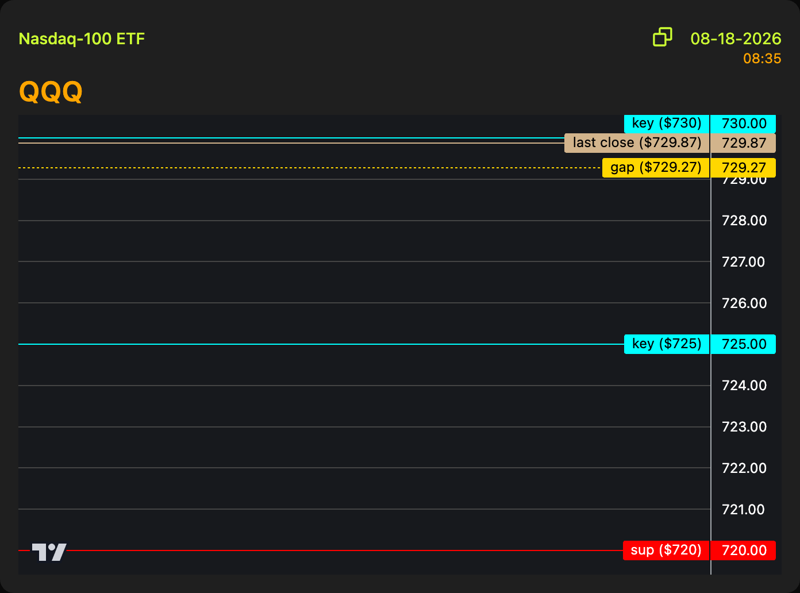Open the TradingView logo on the chart

[x=49, y=552]
